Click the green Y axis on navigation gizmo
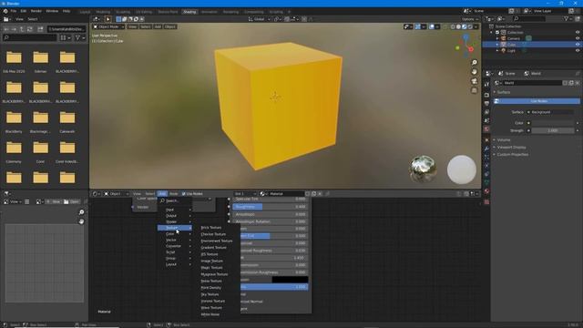This screenshot has width=583, height=328. pos(457,47)
